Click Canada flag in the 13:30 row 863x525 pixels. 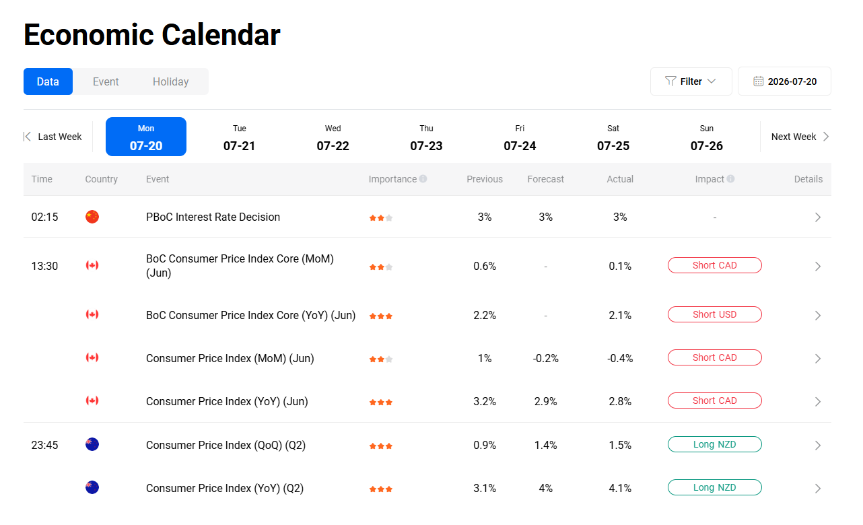click(x=92, y=265)
